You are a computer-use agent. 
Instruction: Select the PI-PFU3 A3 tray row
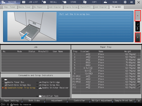[x=106, y=82]
